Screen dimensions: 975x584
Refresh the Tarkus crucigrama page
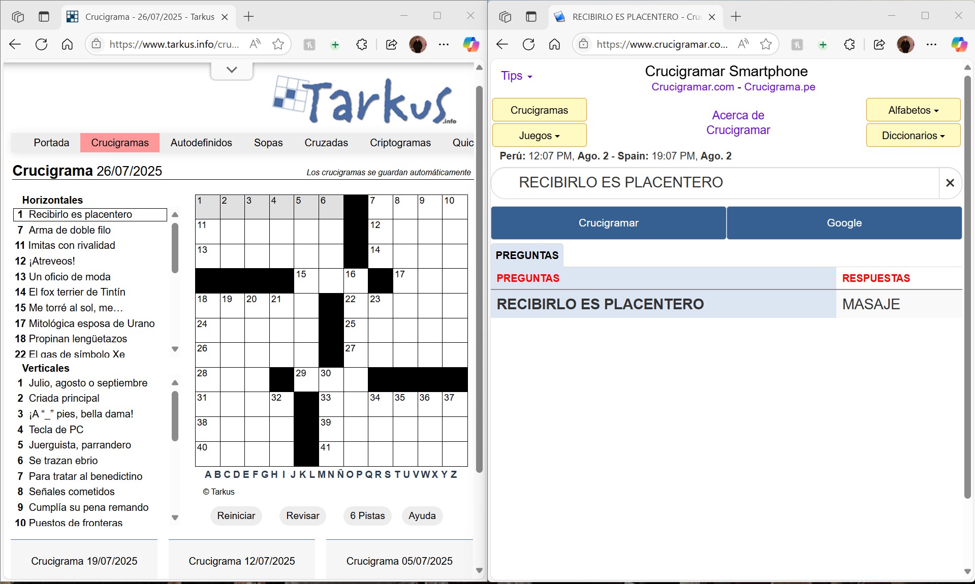click(41, 45)
